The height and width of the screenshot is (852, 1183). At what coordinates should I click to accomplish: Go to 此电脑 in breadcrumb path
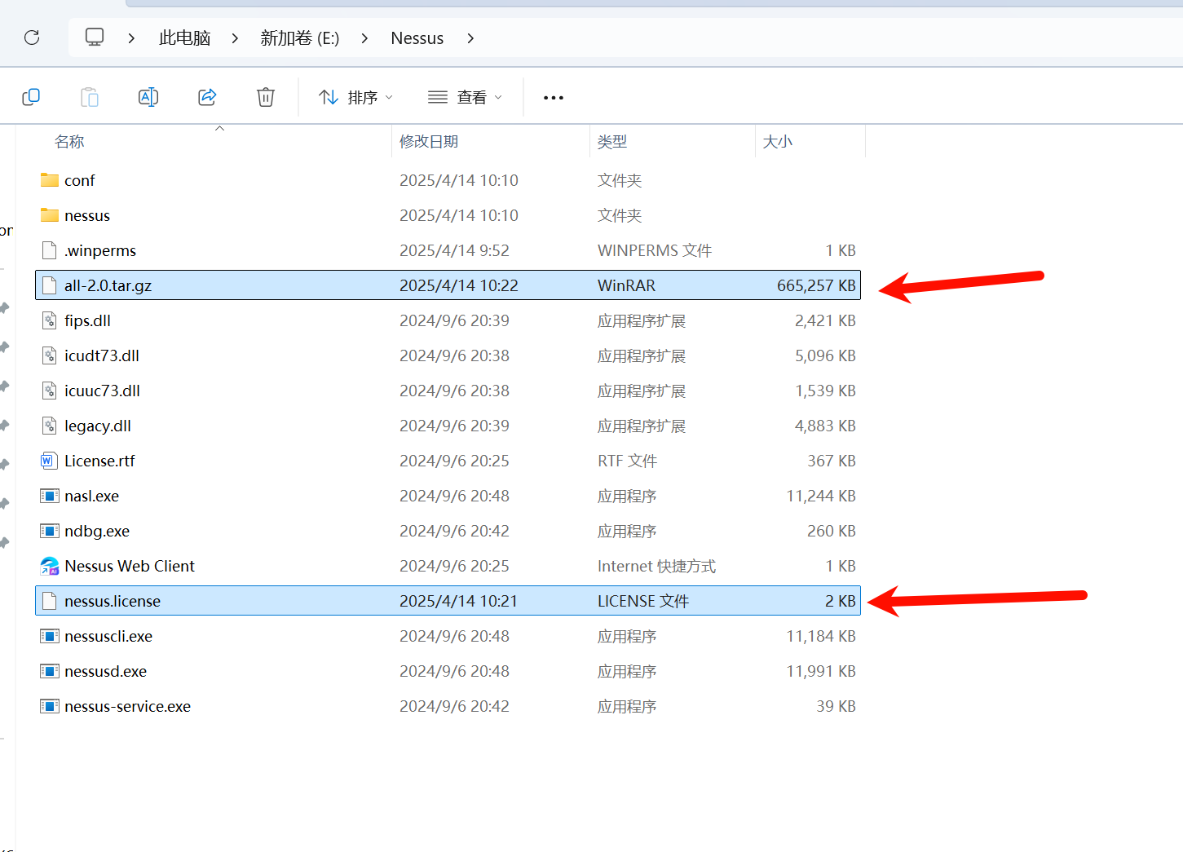(185, 38)
